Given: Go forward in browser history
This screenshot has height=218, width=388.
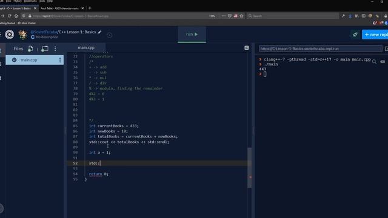Looking at the screenshot, I should point(2,16).
